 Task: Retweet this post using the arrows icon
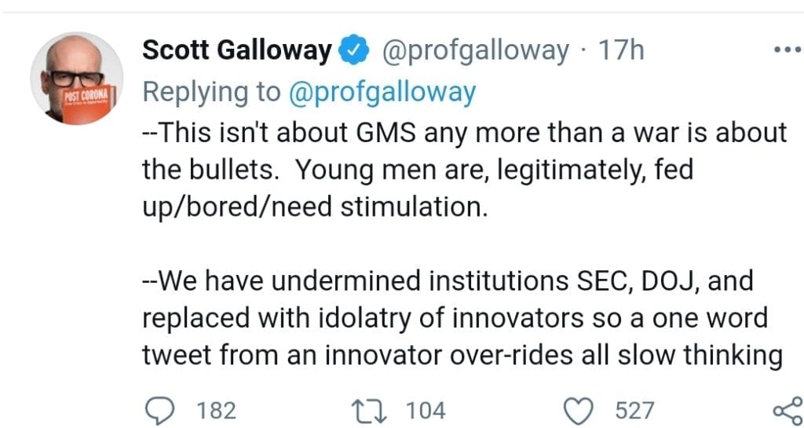(x=369, y=411)
